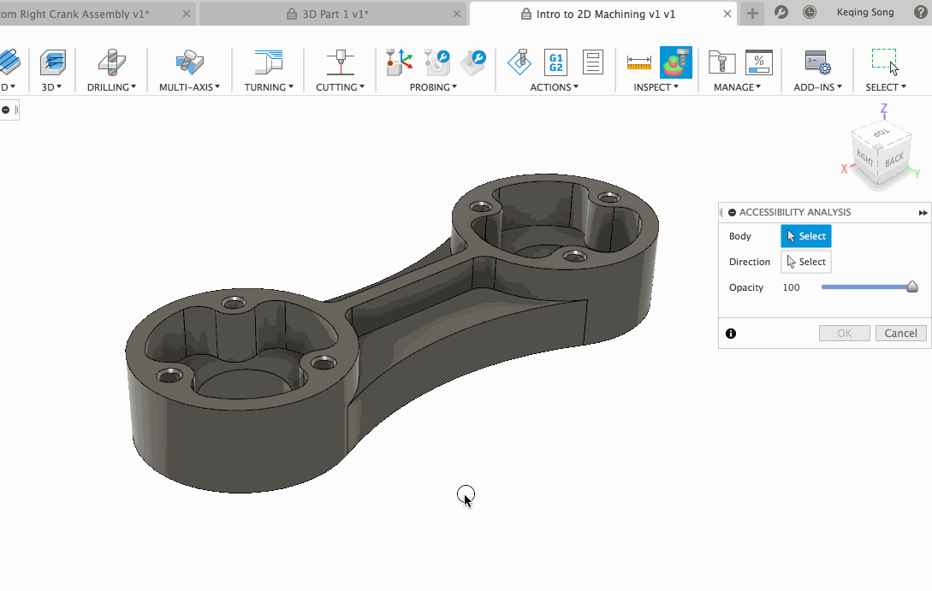Activate the Direction Select button

click(805, 262)
